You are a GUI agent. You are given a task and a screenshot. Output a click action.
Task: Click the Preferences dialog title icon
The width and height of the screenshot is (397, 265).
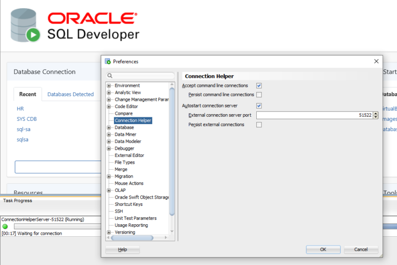pyautogui.click(x=108, y=61)
